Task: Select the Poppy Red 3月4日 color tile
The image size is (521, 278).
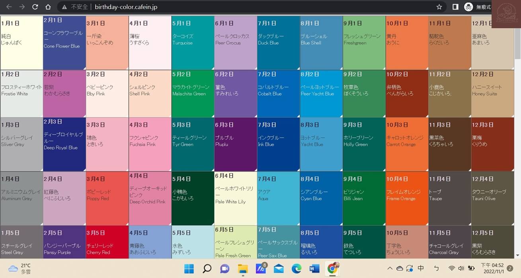Action: pyautogui.click(x=107, y=198)
